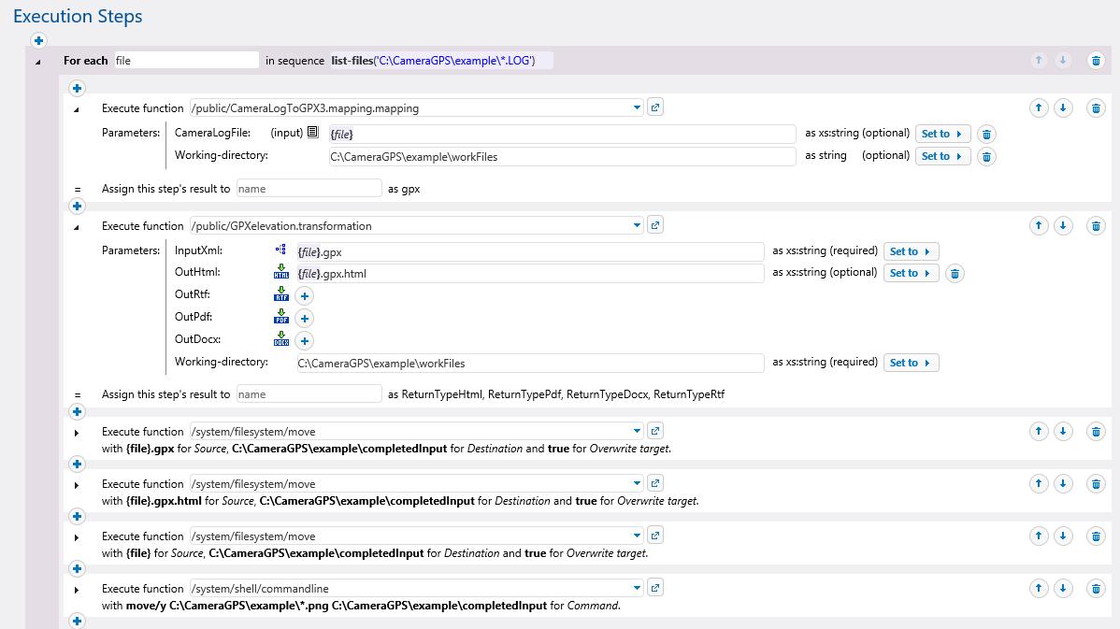Expand the move {file} step
This screenshot has width=1120, height=629.
tap(77, 537)
